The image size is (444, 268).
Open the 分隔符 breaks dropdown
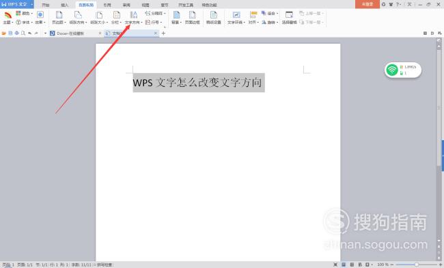point(155,13)
